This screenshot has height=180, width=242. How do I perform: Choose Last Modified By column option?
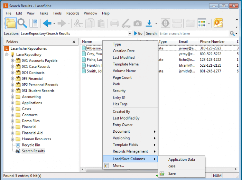tap(130, 118)
